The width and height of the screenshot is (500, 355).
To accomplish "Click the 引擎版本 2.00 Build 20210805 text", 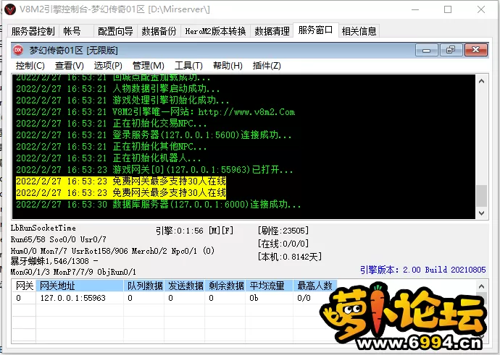I will (x=423, y=270).
